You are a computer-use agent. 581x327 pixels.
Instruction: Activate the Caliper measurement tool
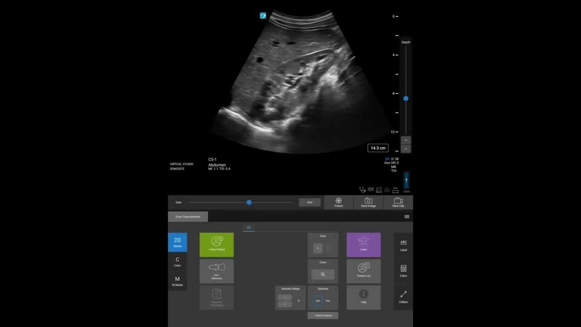point(404,297)
